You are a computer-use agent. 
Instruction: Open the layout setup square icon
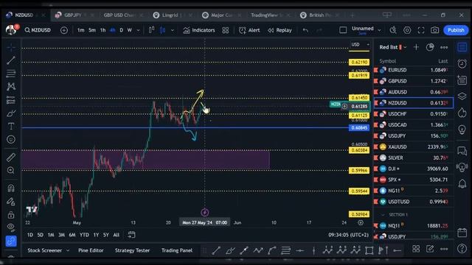point(343,30)
